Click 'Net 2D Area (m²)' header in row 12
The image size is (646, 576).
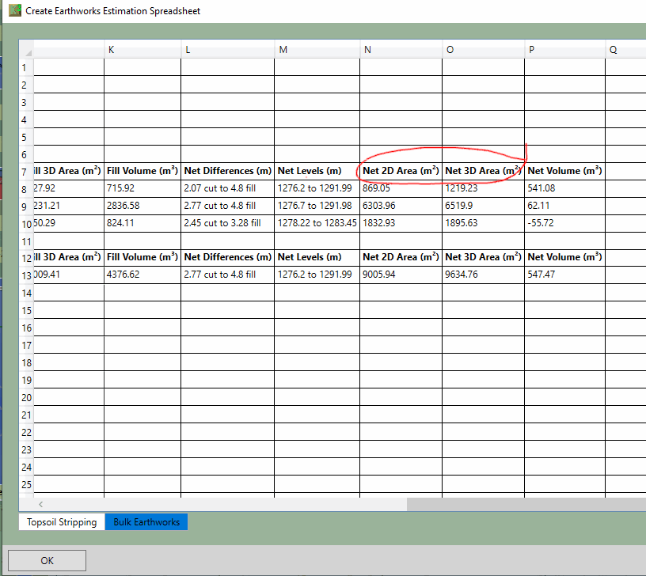[x=401, y=257]
